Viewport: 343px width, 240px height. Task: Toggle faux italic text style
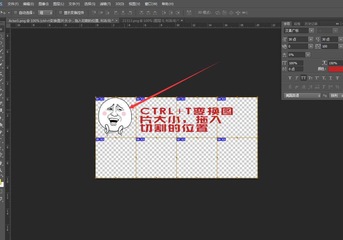click(297, 78)
